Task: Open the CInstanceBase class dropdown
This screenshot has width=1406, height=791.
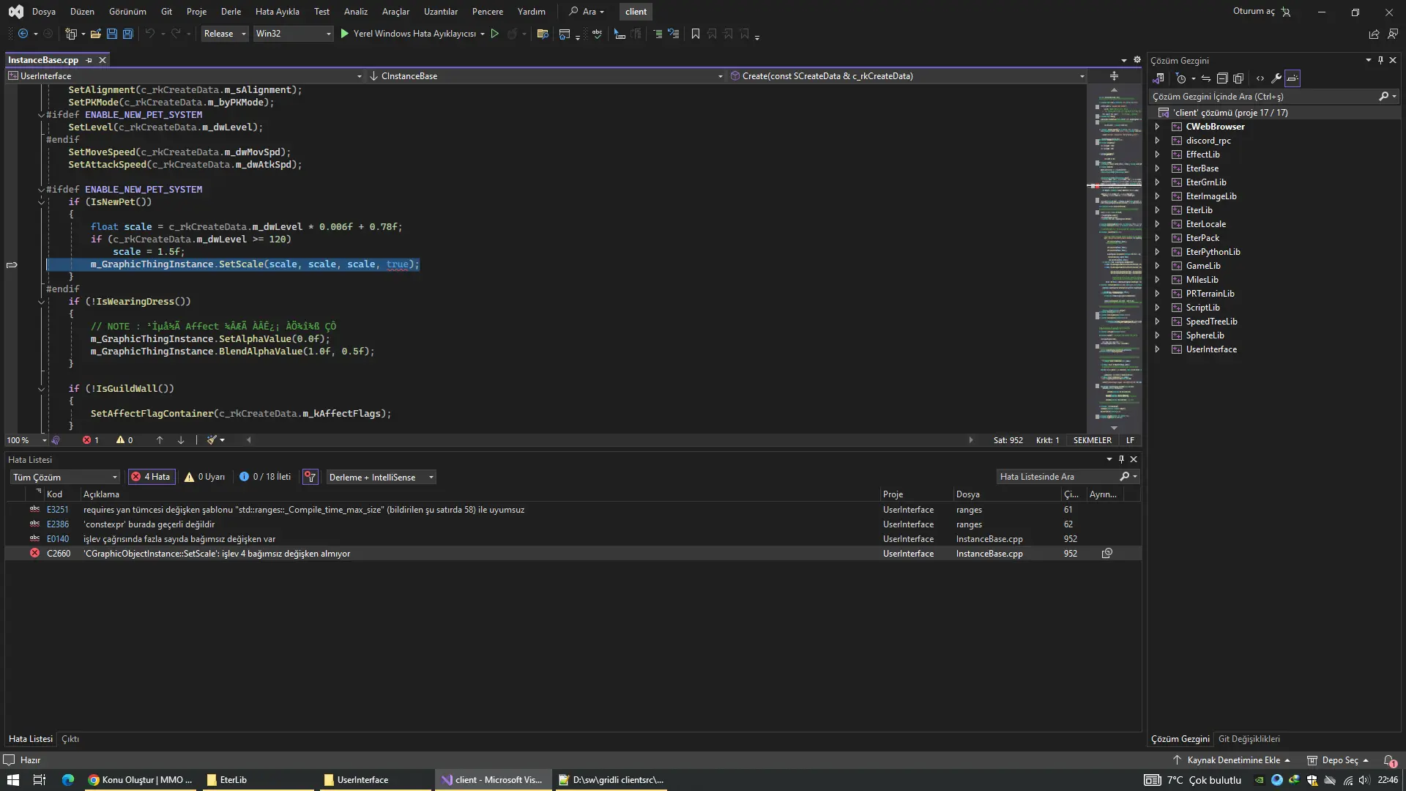Action: tap(546, 76)
